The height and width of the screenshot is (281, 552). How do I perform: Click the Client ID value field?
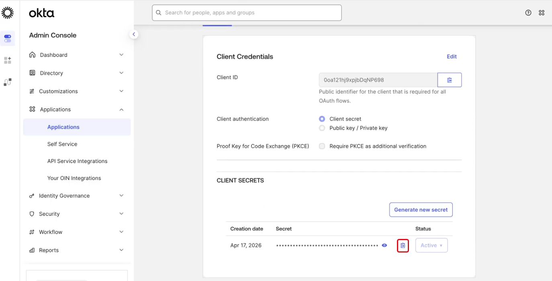pos(378,80)
